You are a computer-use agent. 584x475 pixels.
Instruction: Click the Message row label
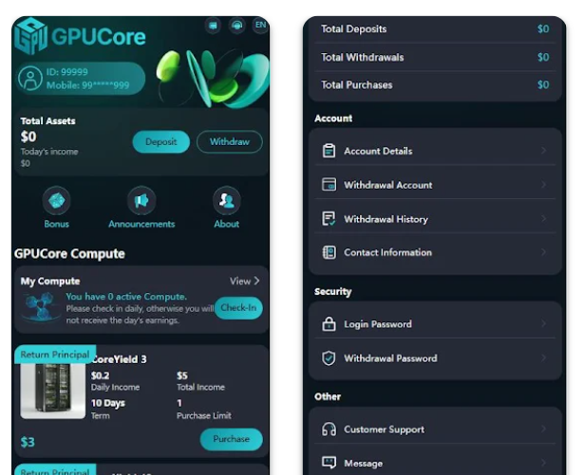click(x=363, y=463)
